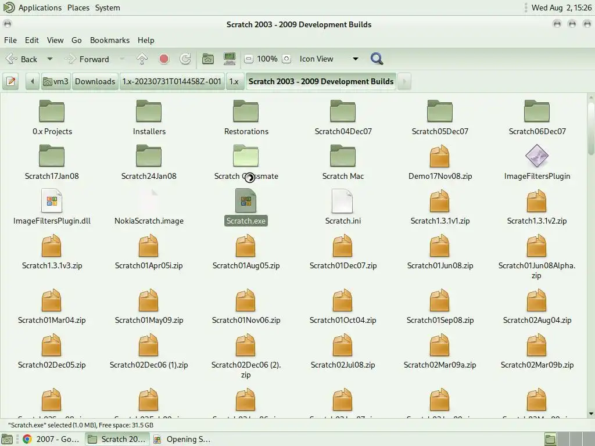Open the Help menu
Viewport: 595px width, 446px height.
point(146,40)
